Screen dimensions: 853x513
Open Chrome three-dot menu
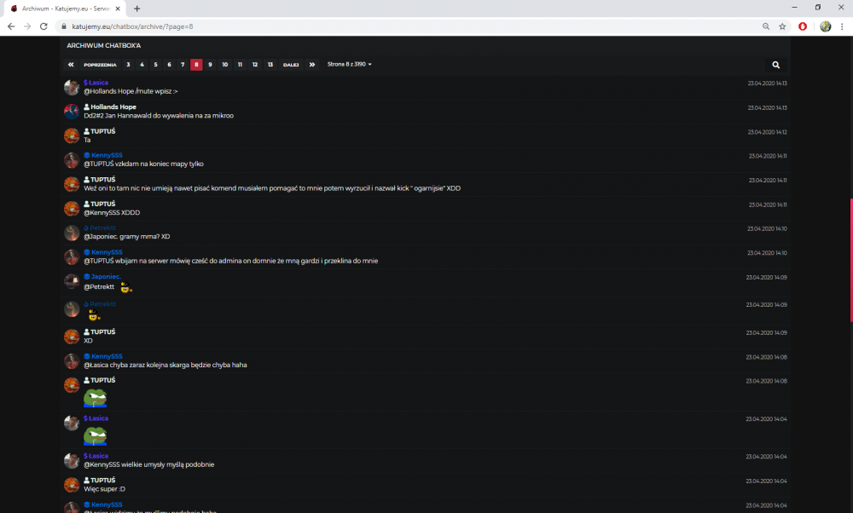(x=842, y=26)
